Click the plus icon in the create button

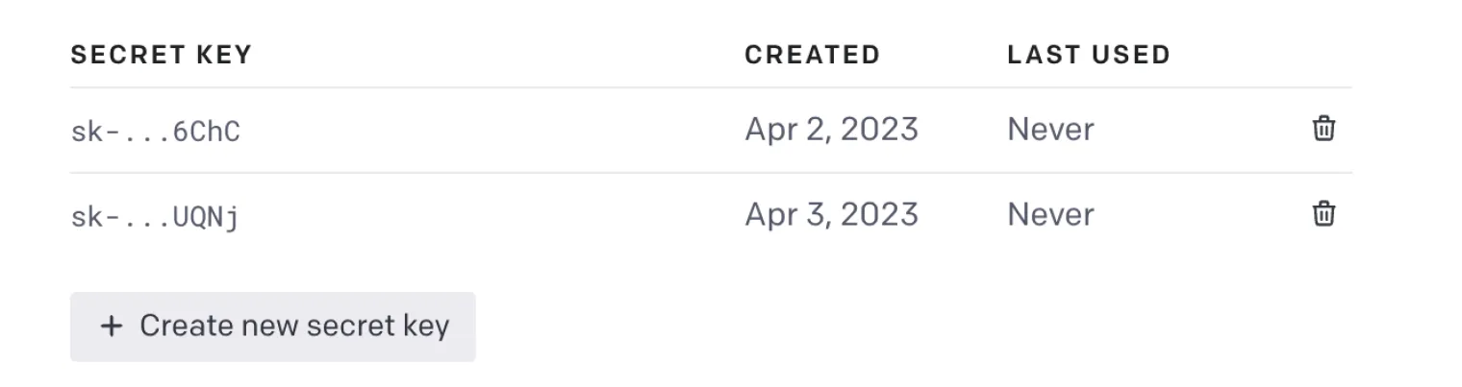point(112,327)
